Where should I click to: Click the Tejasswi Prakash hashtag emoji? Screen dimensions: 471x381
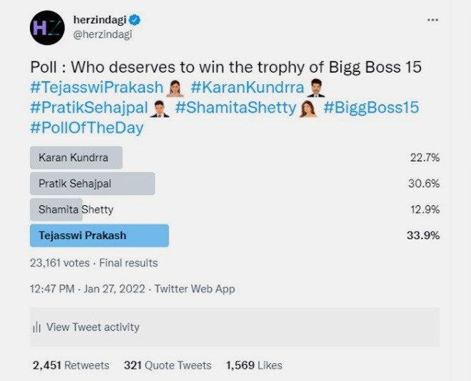175,88
